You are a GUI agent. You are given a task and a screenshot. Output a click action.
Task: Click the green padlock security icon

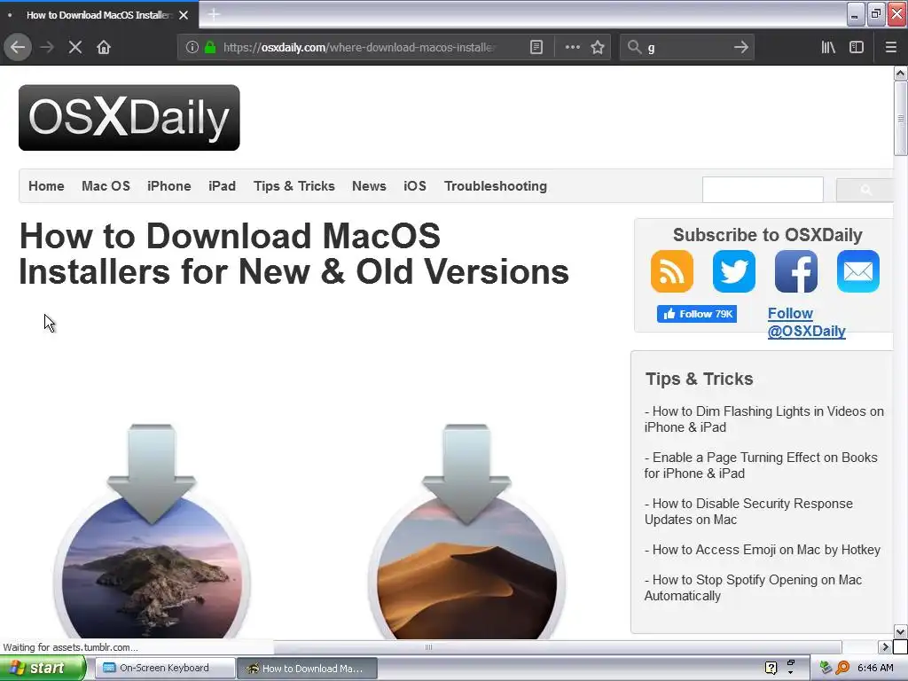tap(210, 47)
